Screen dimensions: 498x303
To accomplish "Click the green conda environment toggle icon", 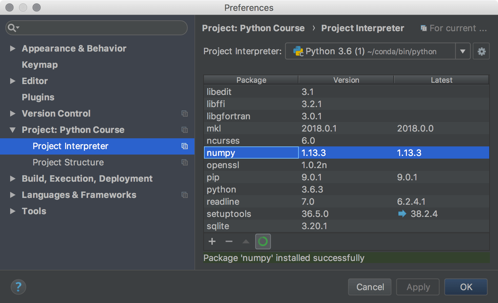I will coord(263,241).
